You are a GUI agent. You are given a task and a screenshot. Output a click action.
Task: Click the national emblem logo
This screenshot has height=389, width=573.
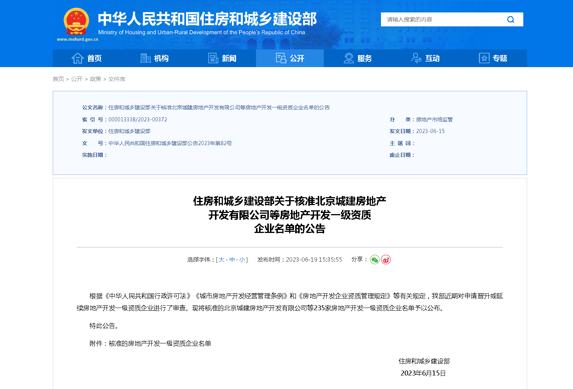[x=76, y=22]
